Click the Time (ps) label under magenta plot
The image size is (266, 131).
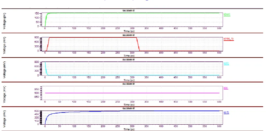pos(129,105)
